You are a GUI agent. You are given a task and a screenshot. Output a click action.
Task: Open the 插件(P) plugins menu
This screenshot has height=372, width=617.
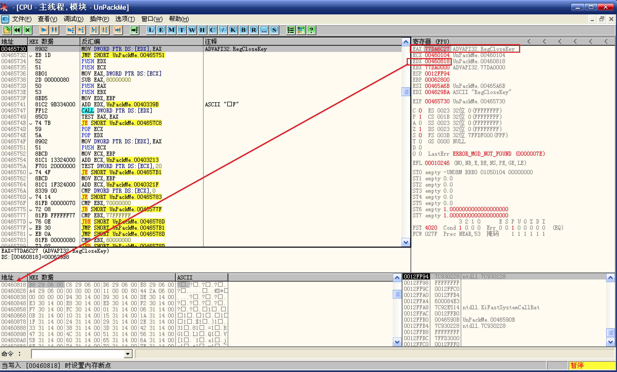(x=99, y=19)
